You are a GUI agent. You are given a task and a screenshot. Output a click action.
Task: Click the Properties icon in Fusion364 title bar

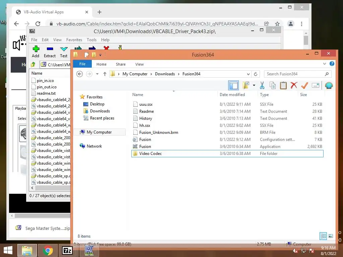point(87,55)
